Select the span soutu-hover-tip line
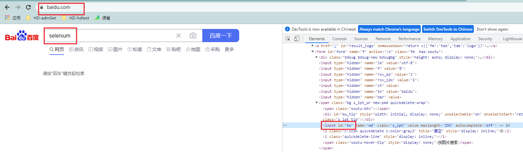523x152 pixels. [x=398, y=142]
